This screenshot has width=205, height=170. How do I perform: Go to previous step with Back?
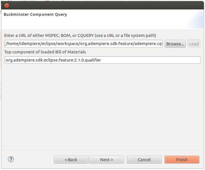71,160
